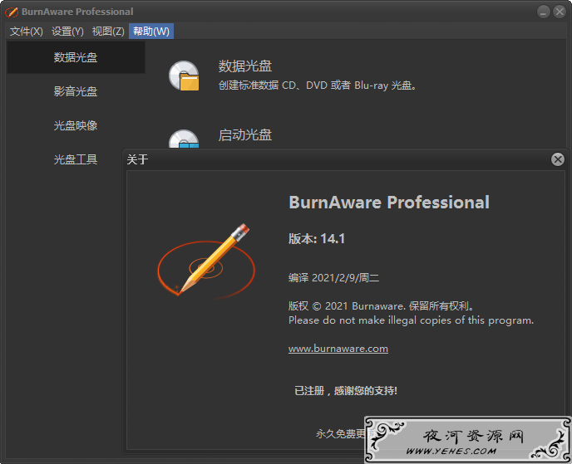Click the illegal copies notice text
572x464 pixels.
coord(411,320)
